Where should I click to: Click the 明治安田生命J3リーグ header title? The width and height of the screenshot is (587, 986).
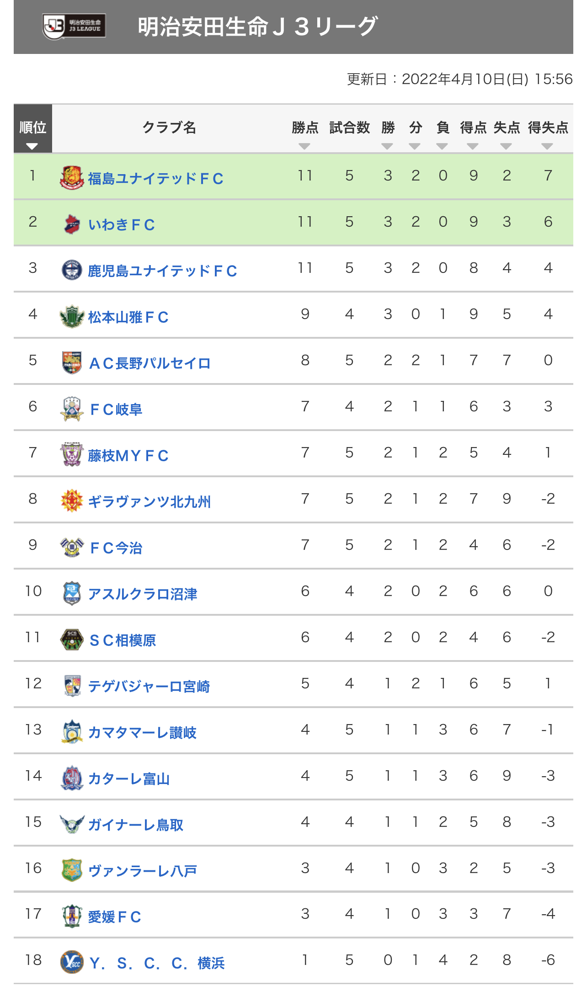257,27
